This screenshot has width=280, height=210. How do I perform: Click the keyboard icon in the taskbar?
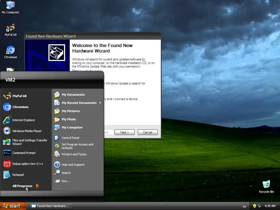point(244,206)
